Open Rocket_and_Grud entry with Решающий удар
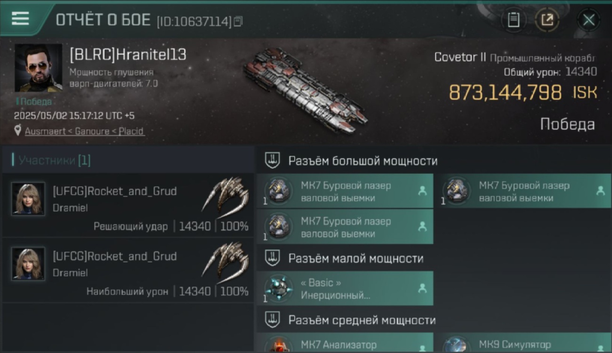The height and width of the screenshot is (353, 612). click(128, 205)
